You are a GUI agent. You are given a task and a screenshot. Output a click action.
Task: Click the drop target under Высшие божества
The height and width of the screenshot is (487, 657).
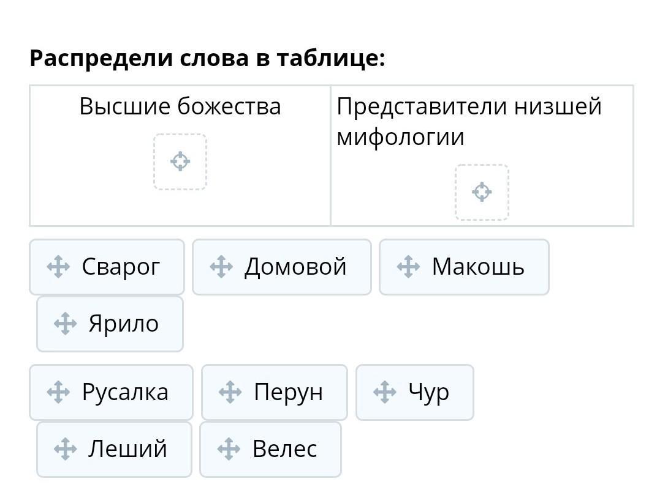coord(180,162)
